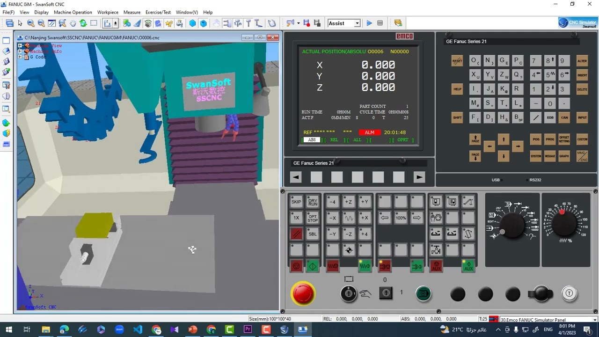Click the green round power button
The height and width of the screenshot is (337, 599).
[424, 293]
